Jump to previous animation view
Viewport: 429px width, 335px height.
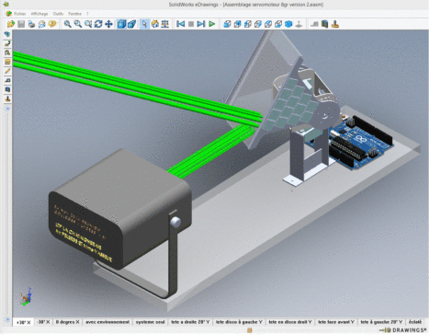click(181, 24)
